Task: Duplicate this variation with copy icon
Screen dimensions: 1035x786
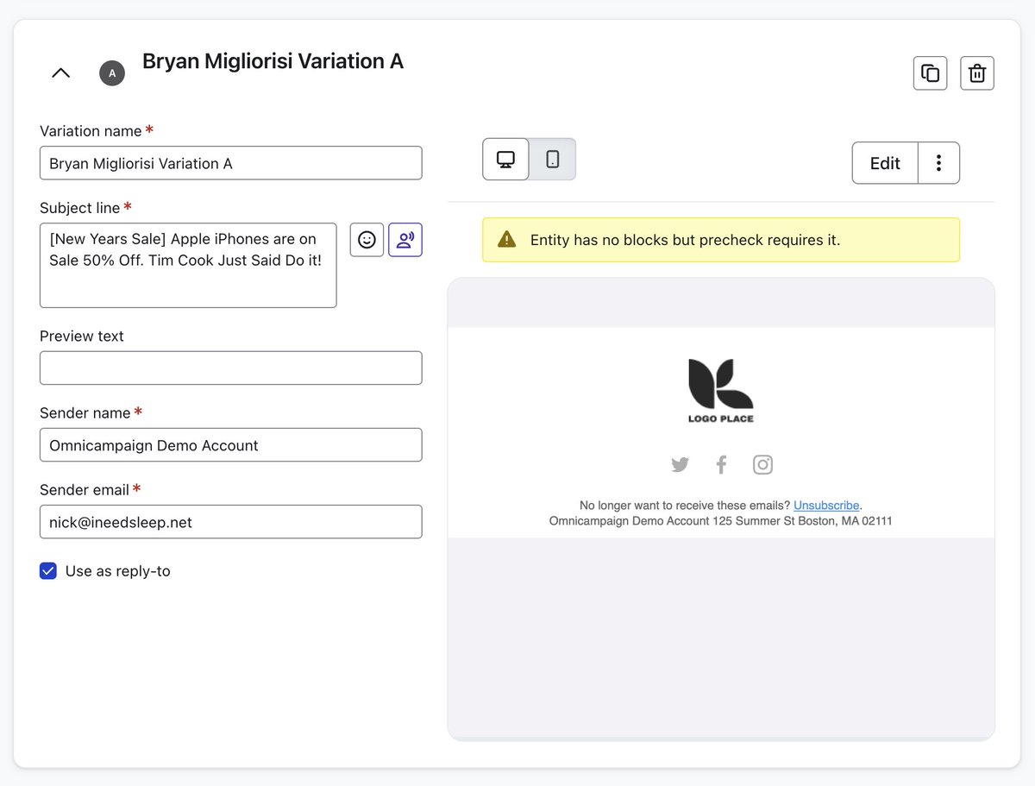Action: (931, 73)
